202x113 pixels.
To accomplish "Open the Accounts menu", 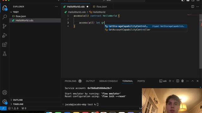I will click(x=4, y=92).
